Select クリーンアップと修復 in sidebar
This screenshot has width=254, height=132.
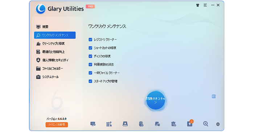[55, 43]
